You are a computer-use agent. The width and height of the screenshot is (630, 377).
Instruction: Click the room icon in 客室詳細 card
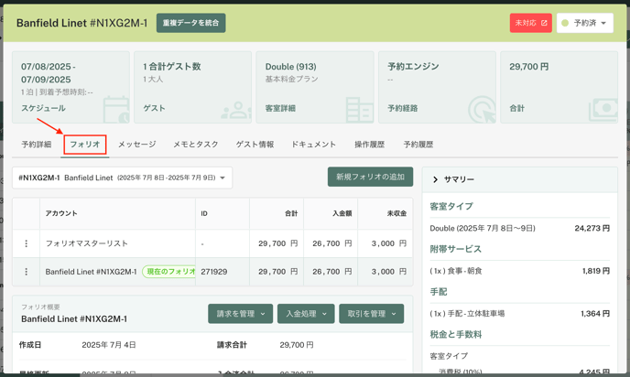(x=360, y=110)
